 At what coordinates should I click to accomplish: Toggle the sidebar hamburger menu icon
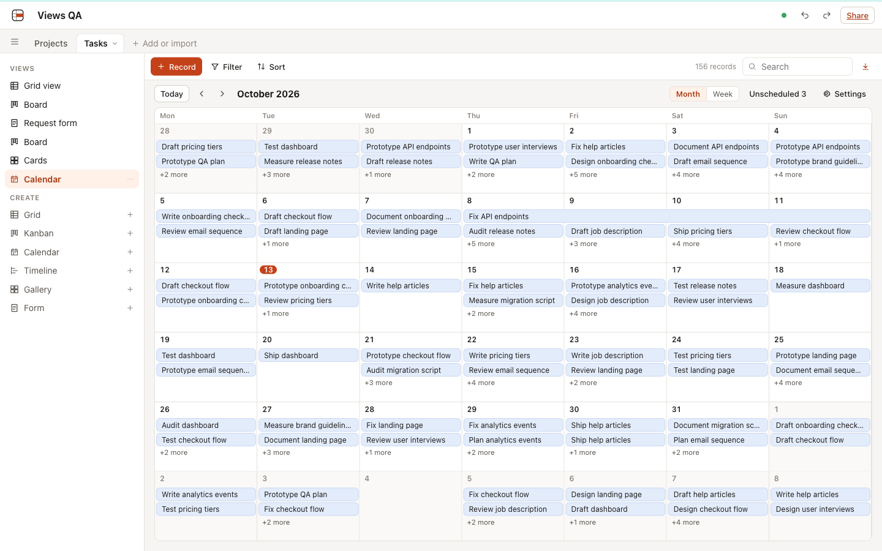click(15, 42)
